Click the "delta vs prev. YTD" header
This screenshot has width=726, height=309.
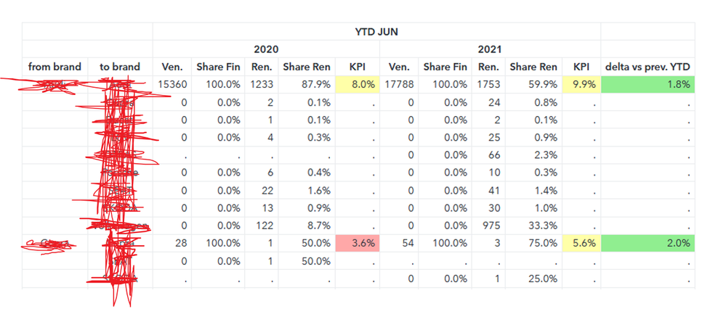pos(648,67)
